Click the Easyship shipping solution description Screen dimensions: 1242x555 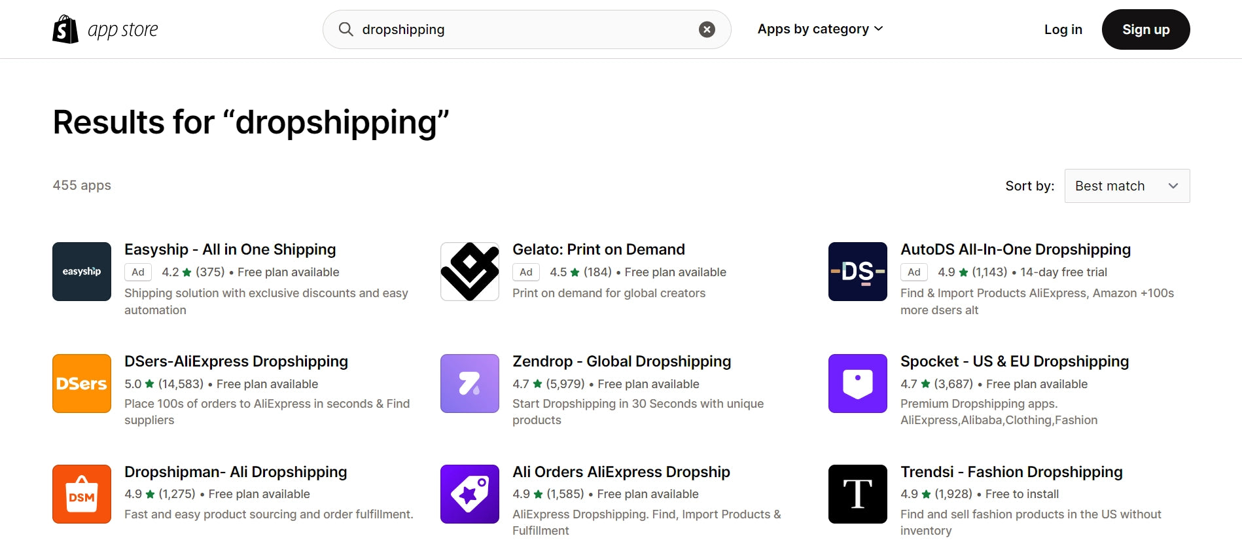point(266,302)
